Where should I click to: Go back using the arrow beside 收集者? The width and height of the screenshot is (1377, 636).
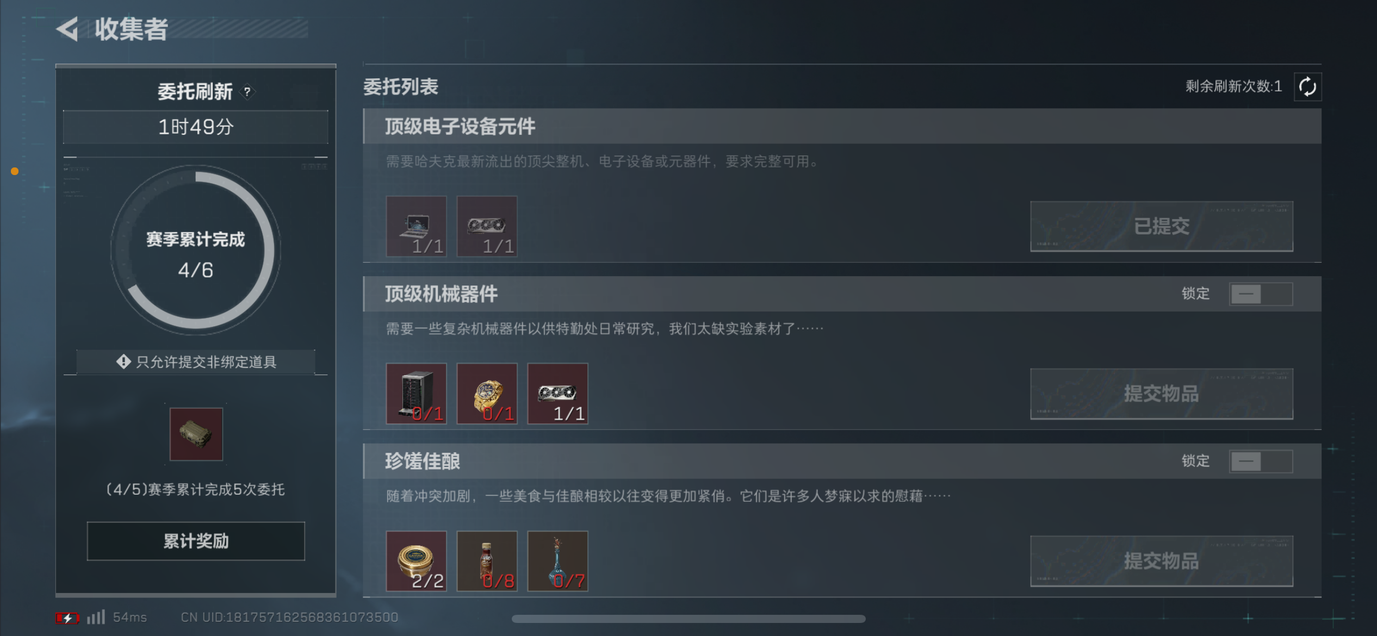click(68, 29)
